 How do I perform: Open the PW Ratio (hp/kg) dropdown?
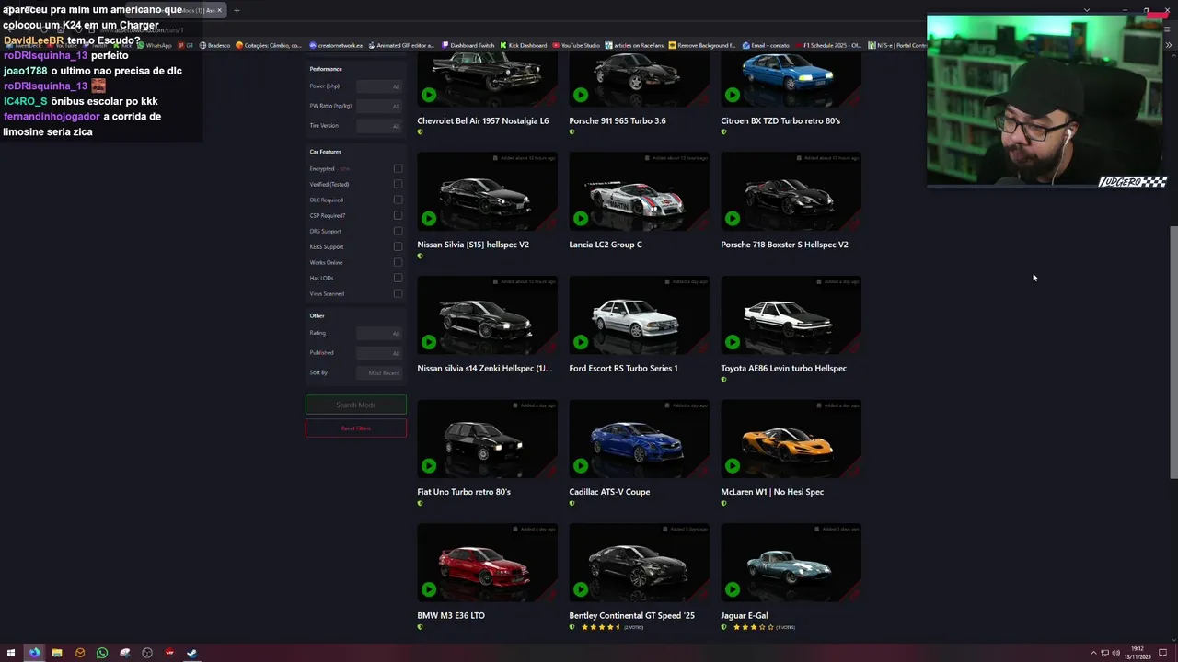379,106
